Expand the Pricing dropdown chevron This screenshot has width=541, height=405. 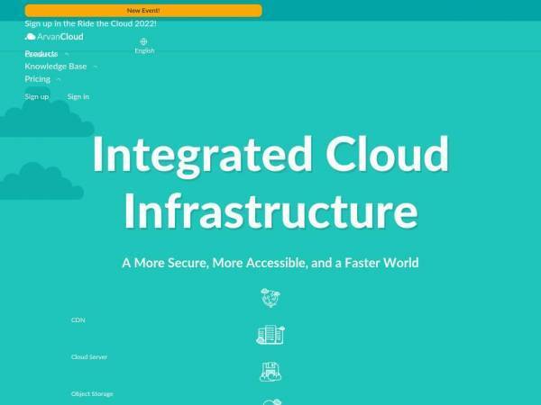click(x=59, y=79)
